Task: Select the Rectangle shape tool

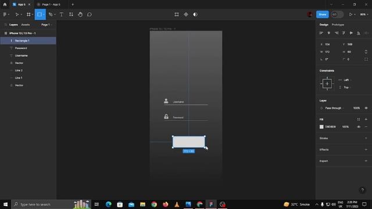Action: point(39,15)
